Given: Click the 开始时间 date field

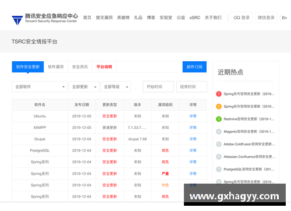Looking at the screenshot, I should pos(158,87).
